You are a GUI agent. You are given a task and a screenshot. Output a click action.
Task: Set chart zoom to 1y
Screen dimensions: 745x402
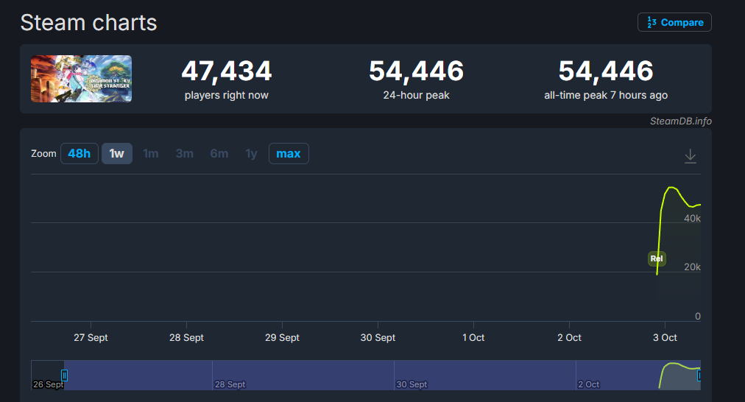[x=251, y=153]
